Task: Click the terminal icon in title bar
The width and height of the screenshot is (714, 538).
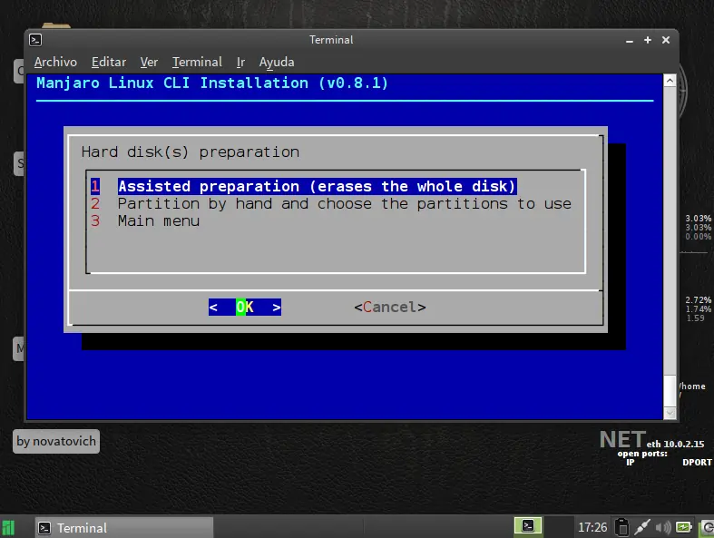Action: [x=35, y=40]
